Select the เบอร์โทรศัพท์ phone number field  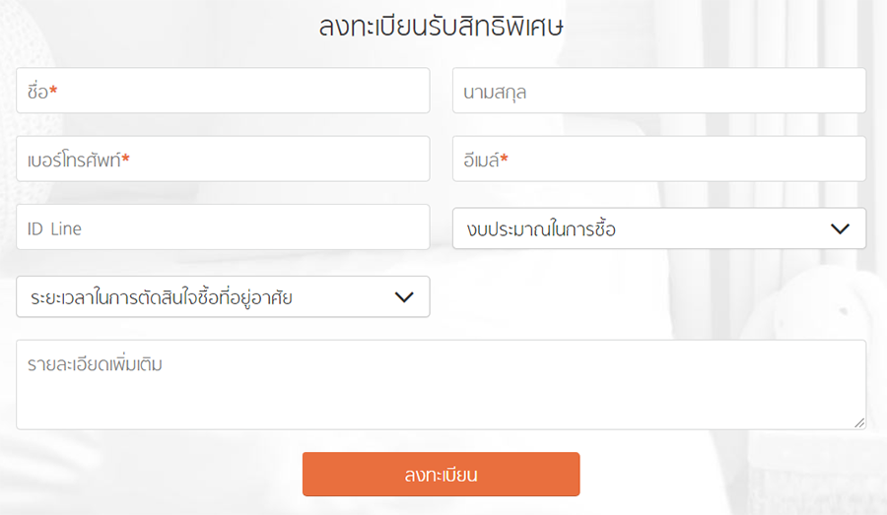pyautogui.click(x=223, y=159)
